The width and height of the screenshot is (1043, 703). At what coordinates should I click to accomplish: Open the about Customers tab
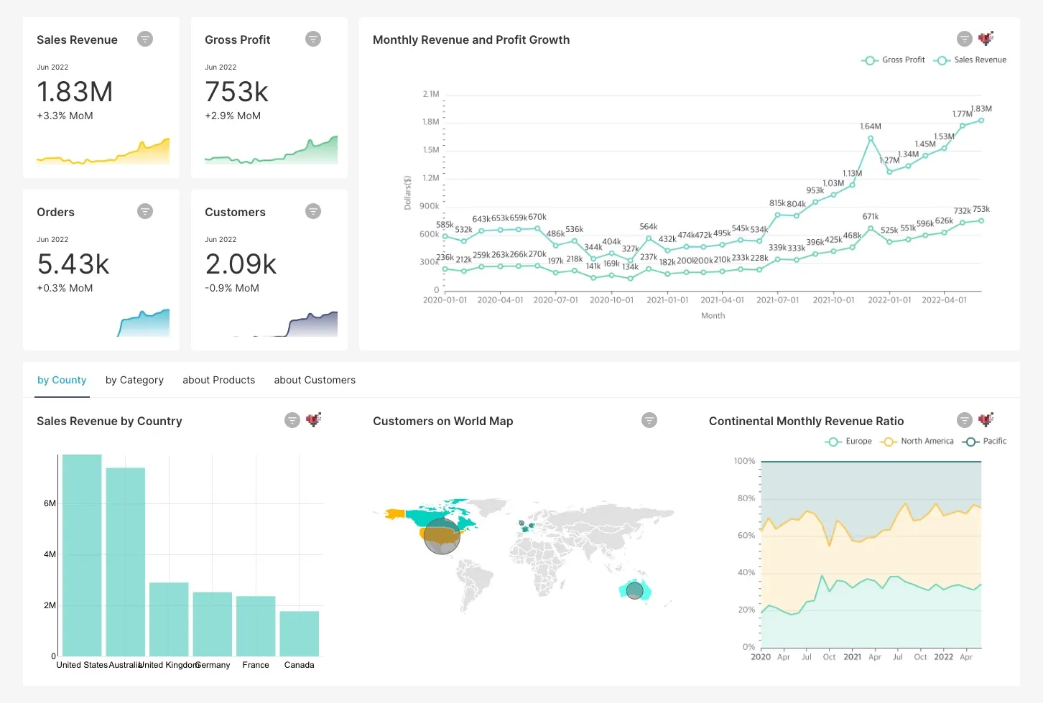tap(315, 380)
